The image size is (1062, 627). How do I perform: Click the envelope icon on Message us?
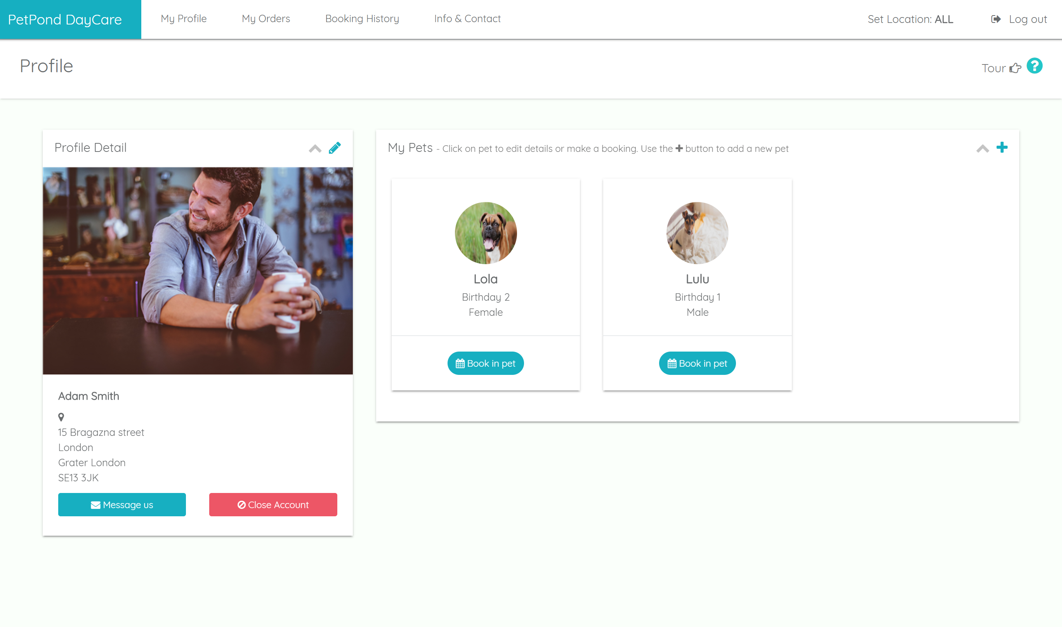[x=95, y=505]
